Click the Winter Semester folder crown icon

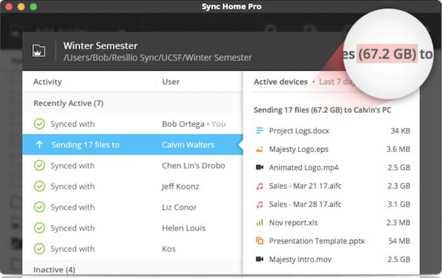coord(39,51)
